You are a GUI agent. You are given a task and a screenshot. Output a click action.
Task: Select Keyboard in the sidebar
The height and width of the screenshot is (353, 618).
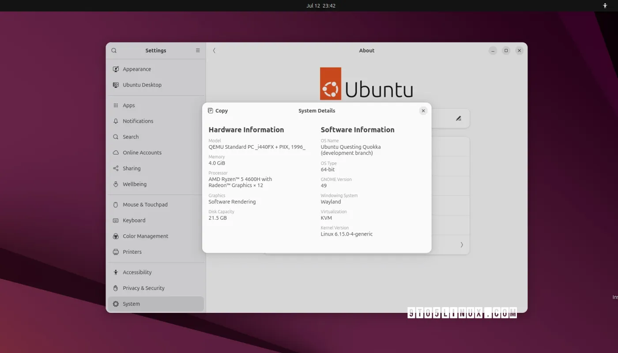point(156,221)
